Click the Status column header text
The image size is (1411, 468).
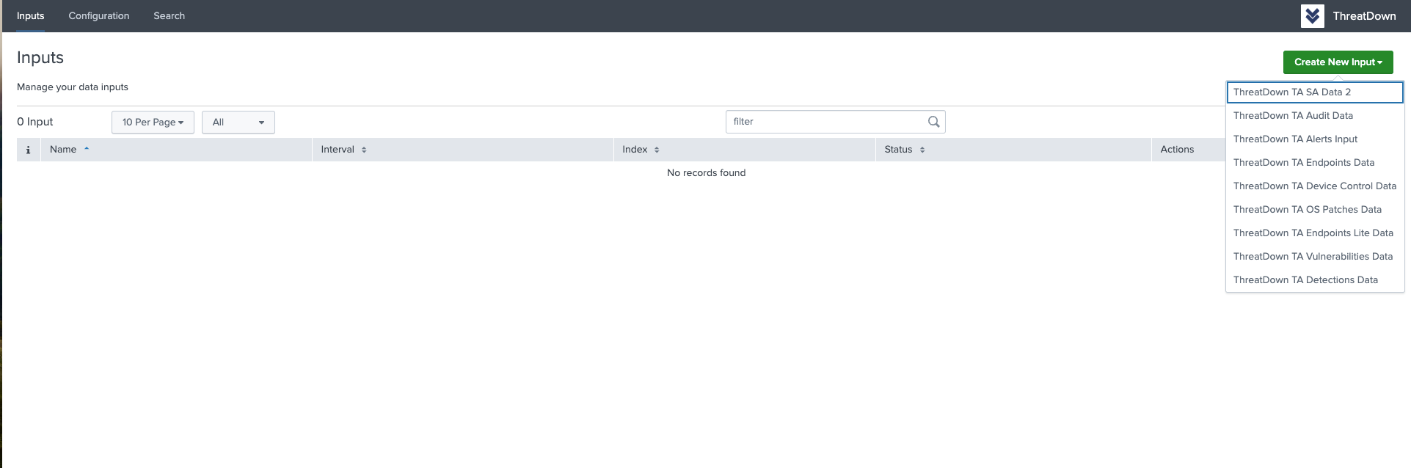898,150
